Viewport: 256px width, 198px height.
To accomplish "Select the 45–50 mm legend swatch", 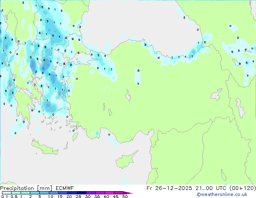I will point(119,193).
